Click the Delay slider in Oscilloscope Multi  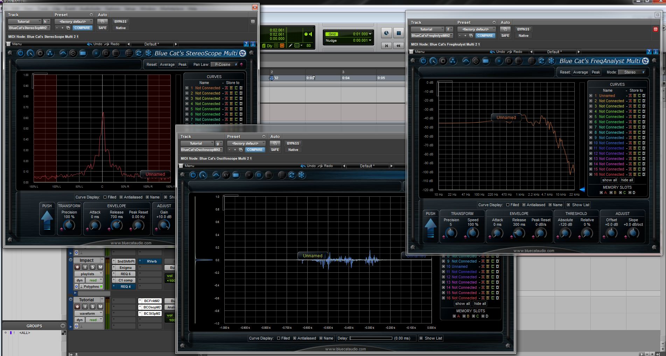coord(371,338)
